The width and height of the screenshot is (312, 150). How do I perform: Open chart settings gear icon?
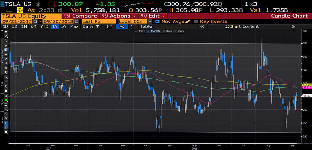coord(293,26)
